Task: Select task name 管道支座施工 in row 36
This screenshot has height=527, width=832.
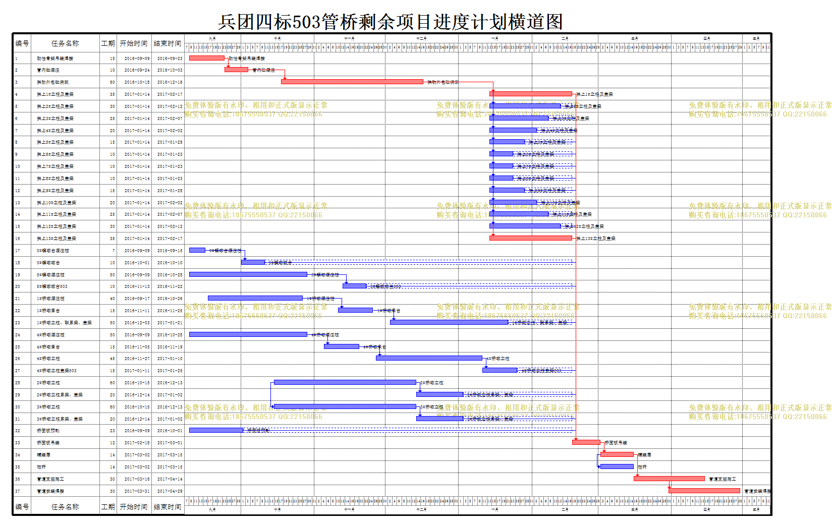Action: tap(50, 479)
